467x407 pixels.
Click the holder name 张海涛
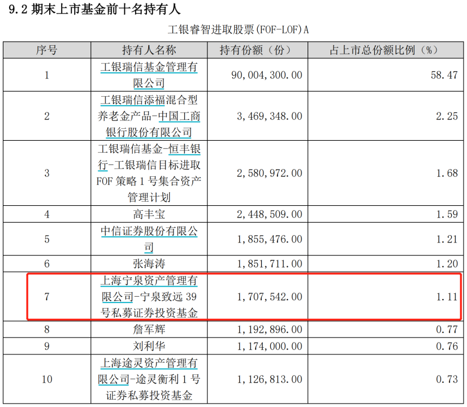[149, 263]
